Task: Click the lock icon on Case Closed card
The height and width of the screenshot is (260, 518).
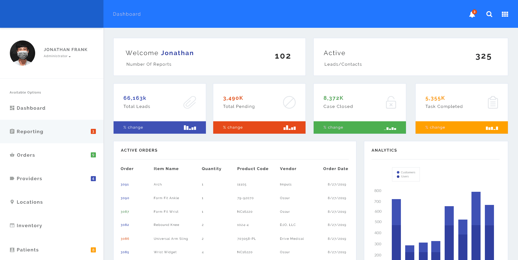Action: 391,102
